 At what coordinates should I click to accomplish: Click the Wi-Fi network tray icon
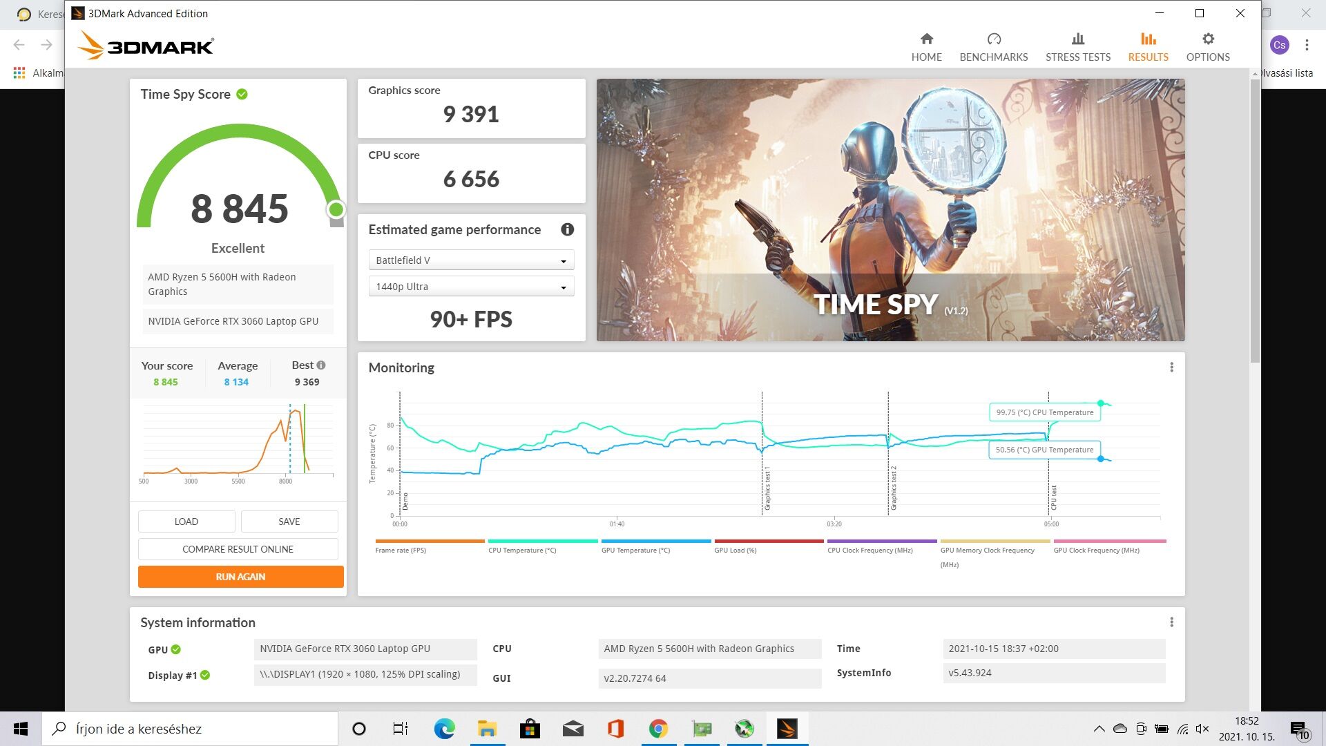point(1183,729)
